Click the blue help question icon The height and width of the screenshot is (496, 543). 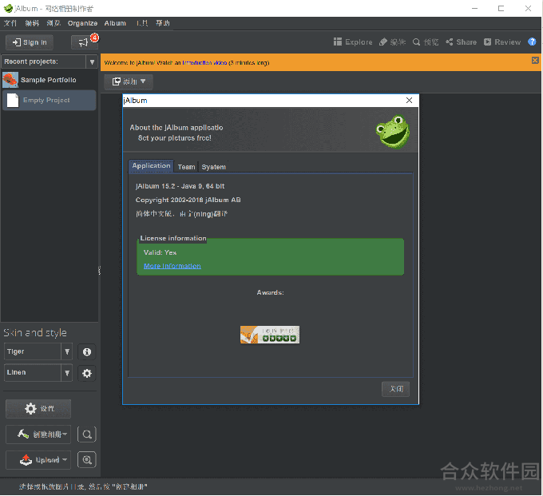(532, 42)
